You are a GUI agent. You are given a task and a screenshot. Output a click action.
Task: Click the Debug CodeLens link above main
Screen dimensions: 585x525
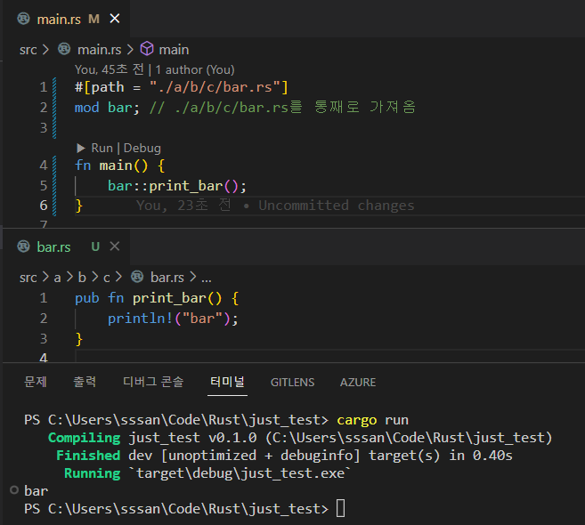pyautogui.click(x=142, y=148)
